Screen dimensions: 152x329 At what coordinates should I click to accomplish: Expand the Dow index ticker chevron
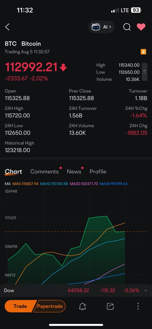point(146,291)
